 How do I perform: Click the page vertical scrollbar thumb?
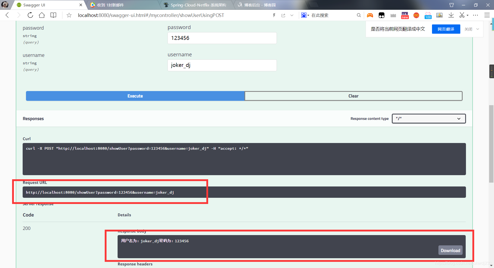[x=491, y=144]
